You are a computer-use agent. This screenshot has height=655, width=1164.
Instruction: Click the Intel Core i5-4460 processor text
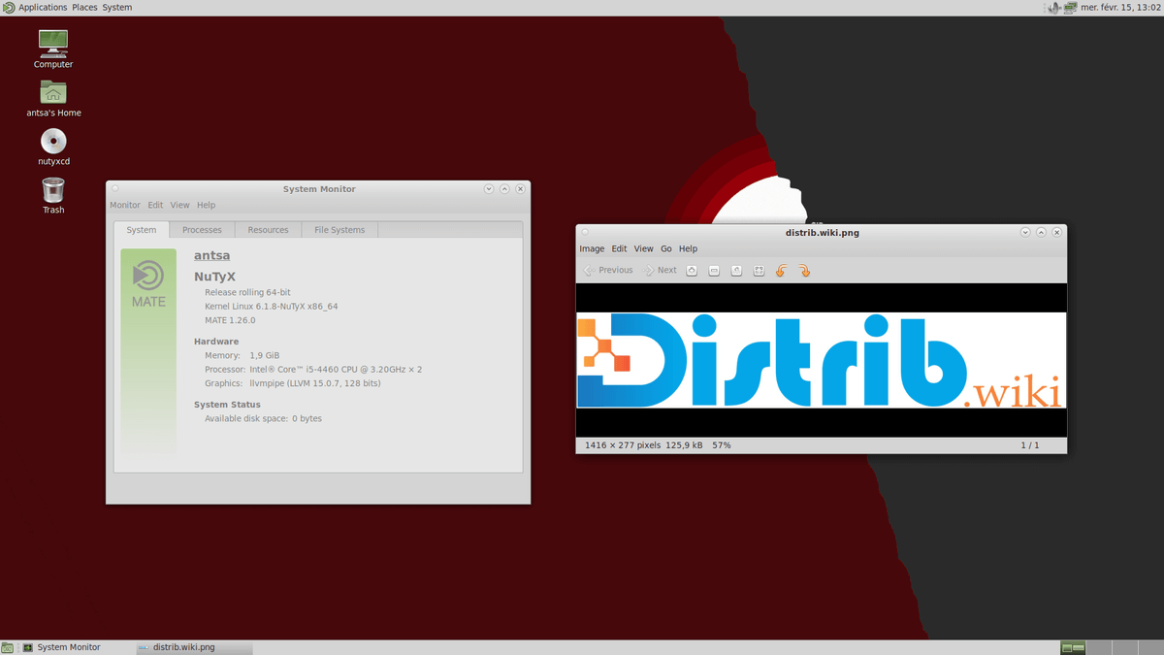336,370
